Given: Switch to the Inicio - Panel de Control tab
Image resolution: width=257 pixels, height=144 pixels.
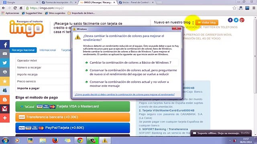Looking at the screenshot, I should 137,2.
